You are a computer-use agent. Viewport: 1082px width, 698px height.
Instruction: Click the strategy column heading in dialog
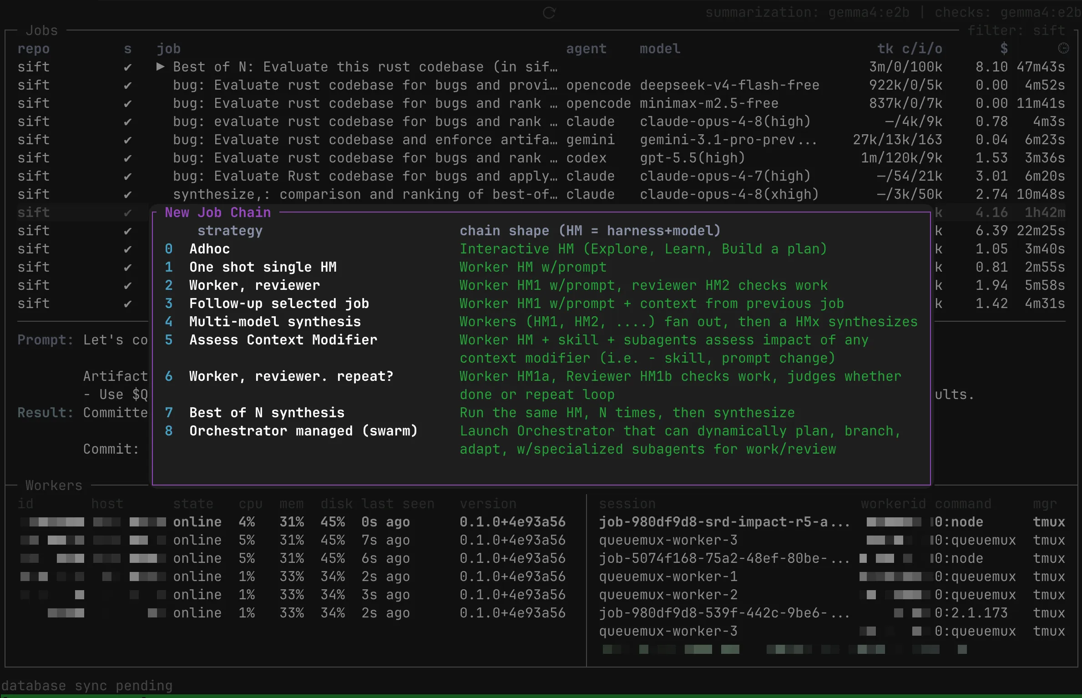click(x=230, y=231)
